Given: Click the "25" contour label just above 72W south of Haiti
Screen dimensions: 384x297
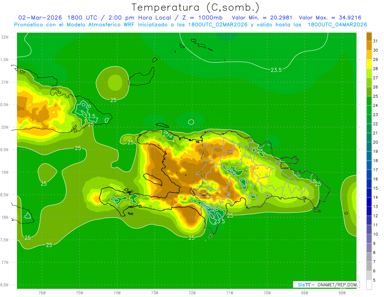Looking at the screenshot, I should (x=191, y=238).
